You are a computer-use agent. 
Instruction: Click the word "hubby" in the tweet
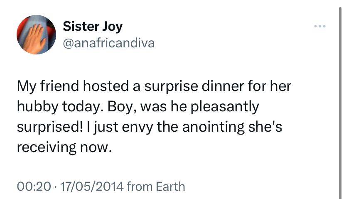point(38,107)
